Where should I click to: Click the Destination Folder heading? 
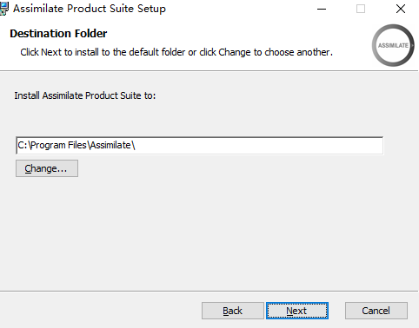pos(58,34)
